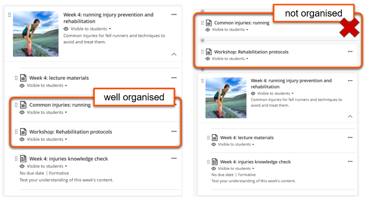This screenshot has height=198, width=365.
Task: Click the runner thumbnail image in left panel
Action: point(36,34)
